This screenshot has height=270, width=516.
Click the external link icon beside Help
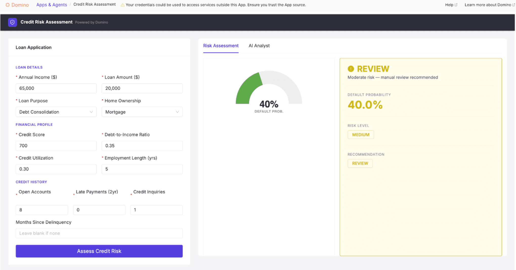point(456,5)
